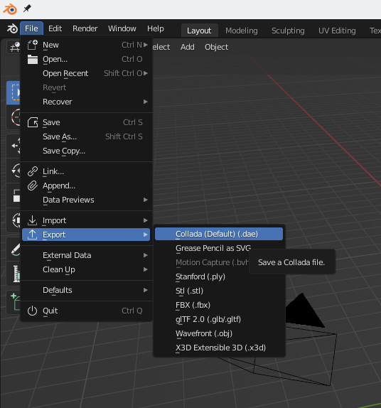This screenshot has width=381, height=408.
Task: Open the Help menu
Action: (x=156, y=28)
